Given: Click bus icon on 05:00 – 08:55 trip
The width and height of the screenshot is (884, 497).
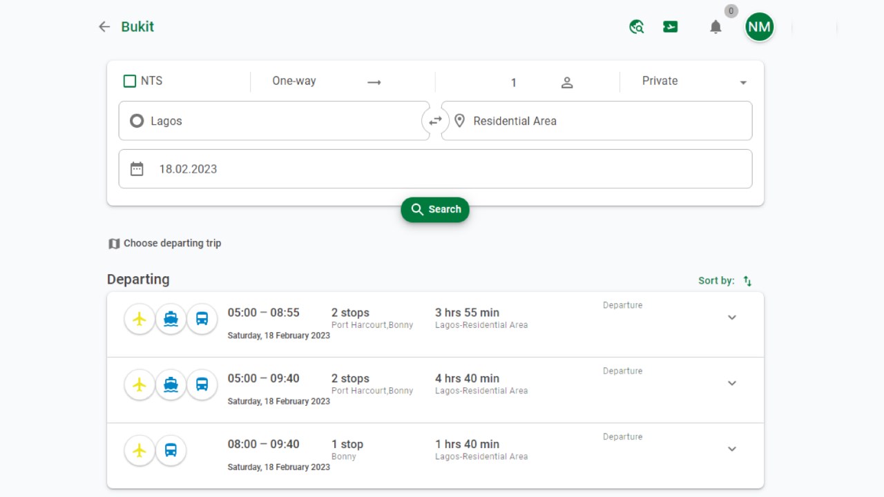Looking at the screenshot, I should (202, 319).
